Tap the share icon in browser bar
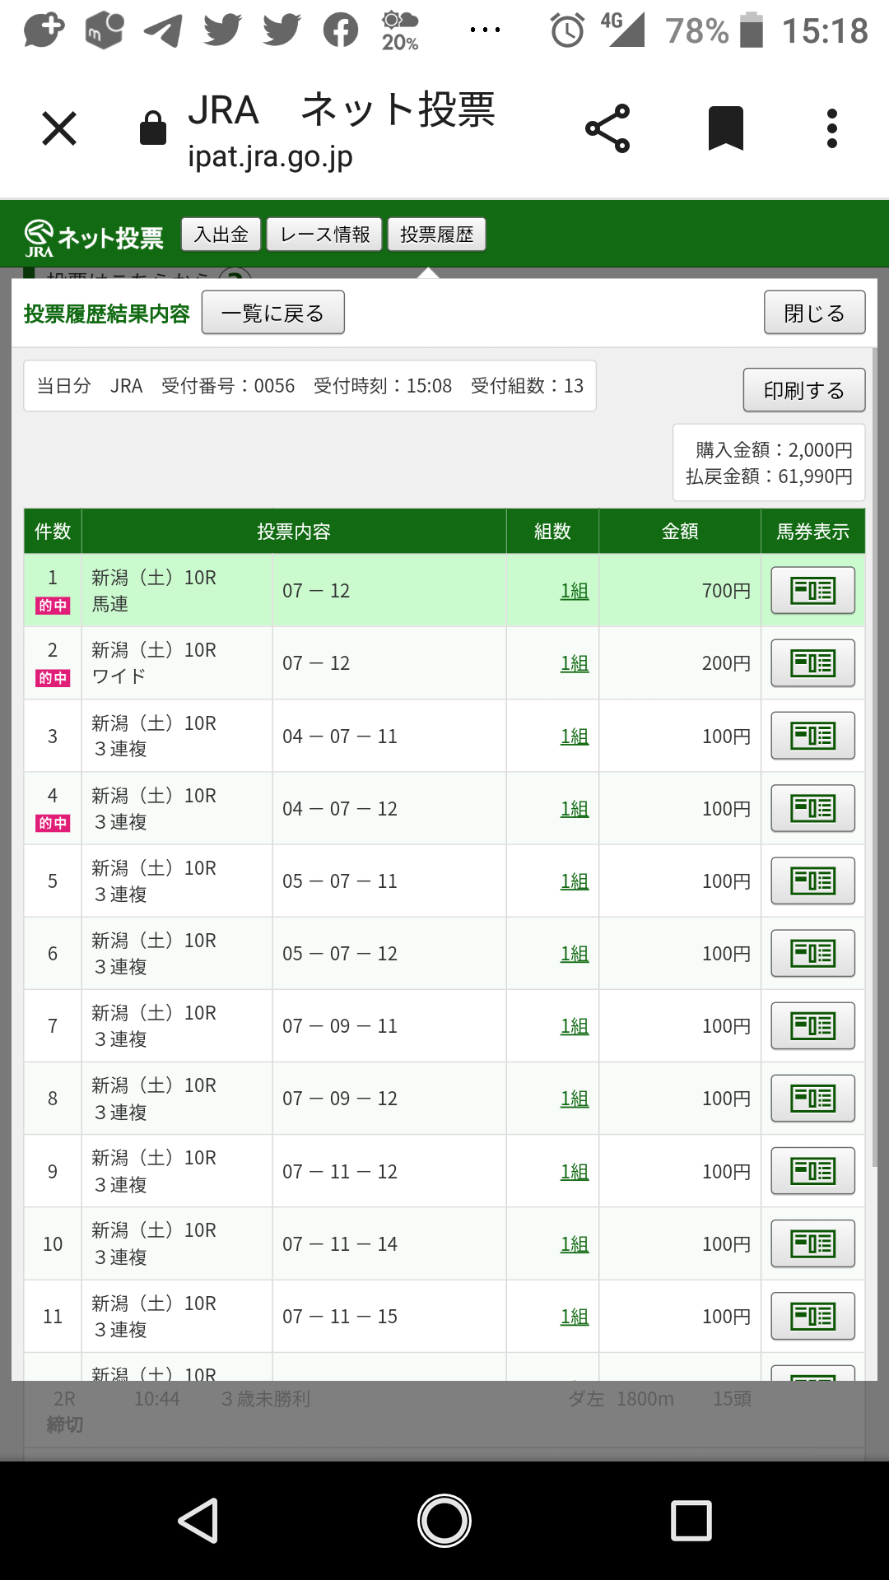 [607, 128]
